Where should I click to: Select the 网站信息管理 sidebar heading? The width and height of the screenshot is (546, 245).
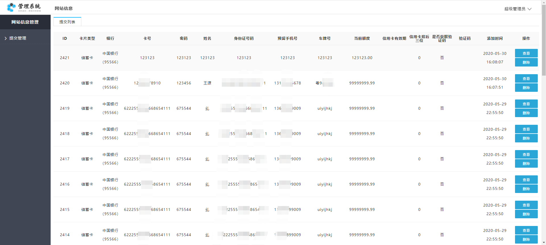click(x=25, y=22)
